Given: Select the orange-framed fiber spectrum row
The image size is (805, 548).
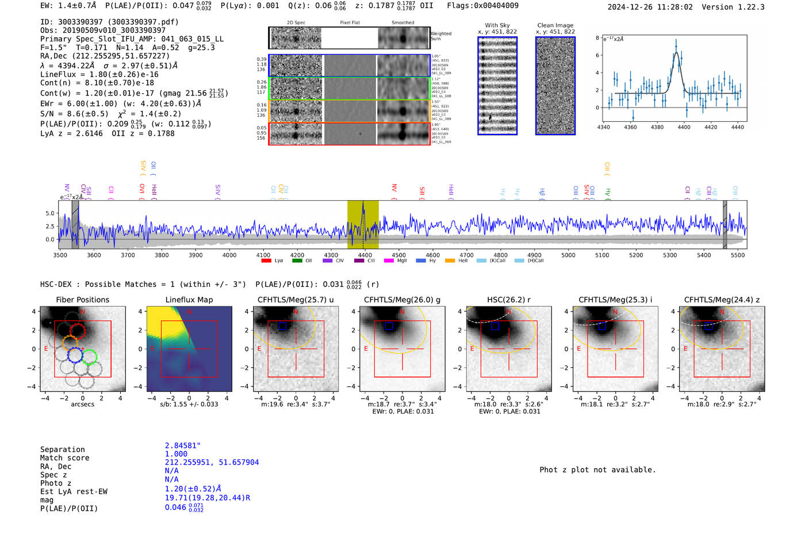Looking at the screenshot, I should point(350,111).
